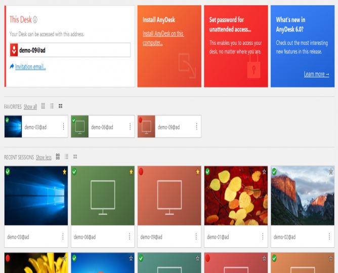Click online status check on recent demo-06@ad

pos(74,172)
